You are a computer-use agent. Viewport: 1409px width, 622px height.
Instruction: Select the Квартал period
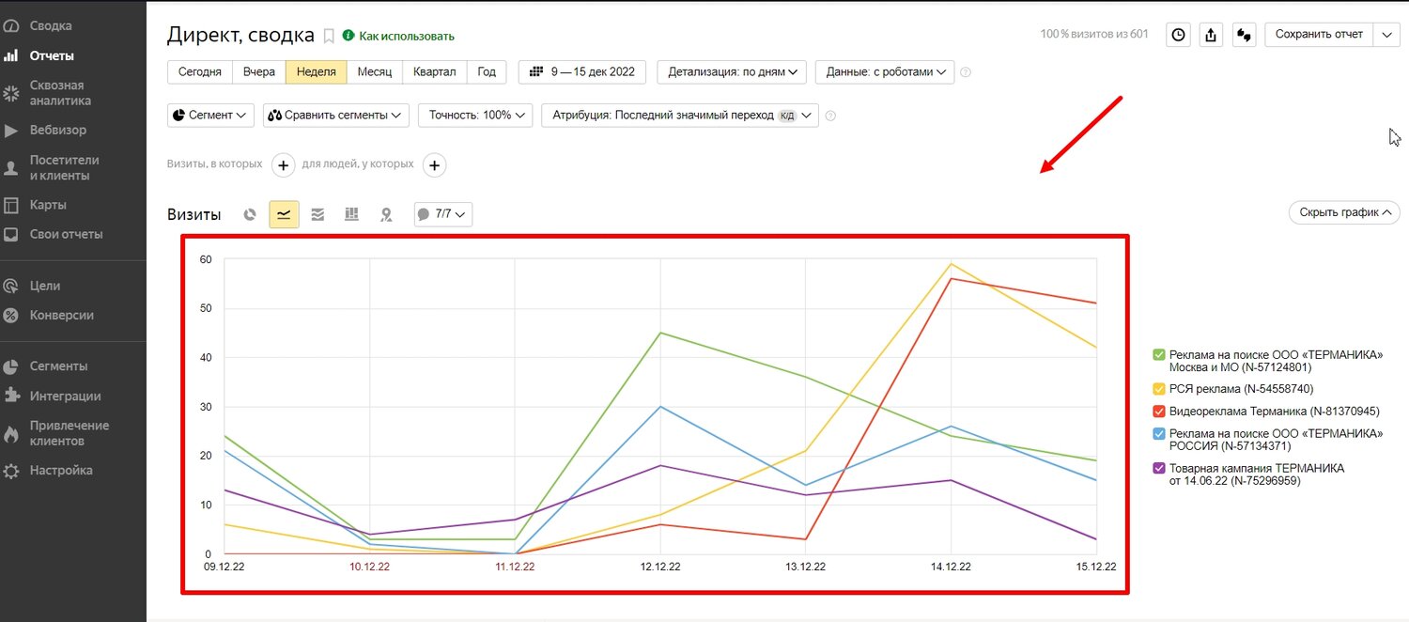(435, 72)
